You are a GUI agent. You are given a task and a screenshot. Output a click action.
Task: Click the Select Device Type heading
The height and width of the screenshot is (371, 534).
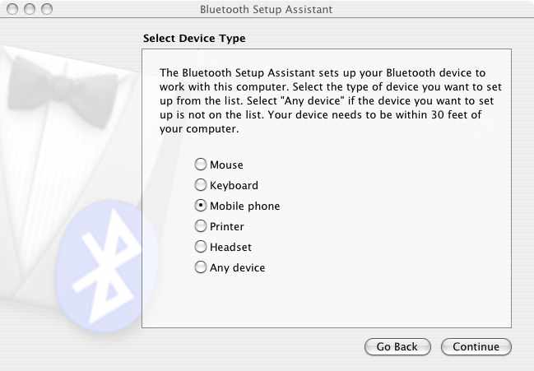pos(194,38)
